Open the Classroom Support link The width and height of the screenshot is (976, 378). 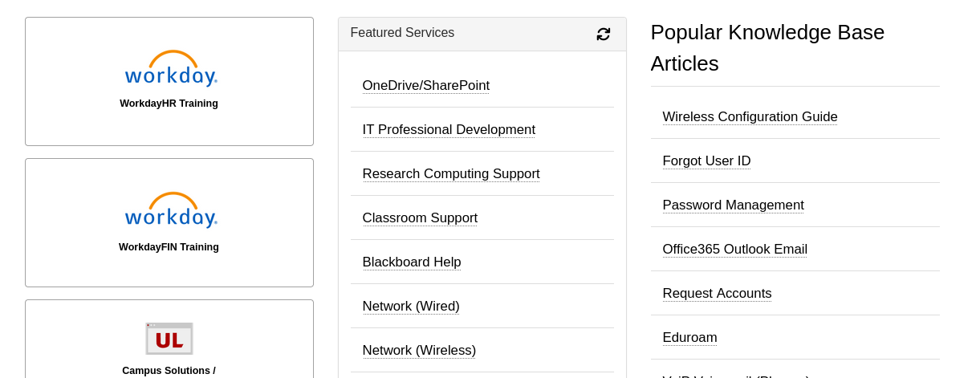420,218
